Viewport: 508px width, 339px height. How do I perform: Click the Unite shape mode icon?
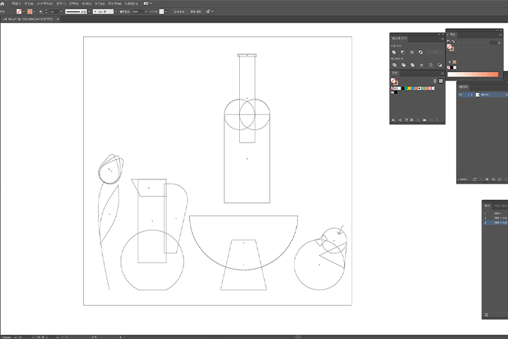pos(394,52)
